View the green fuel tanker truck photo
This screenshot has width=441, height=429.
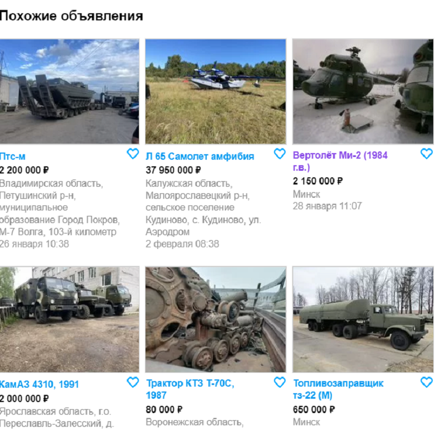point(363,320)
